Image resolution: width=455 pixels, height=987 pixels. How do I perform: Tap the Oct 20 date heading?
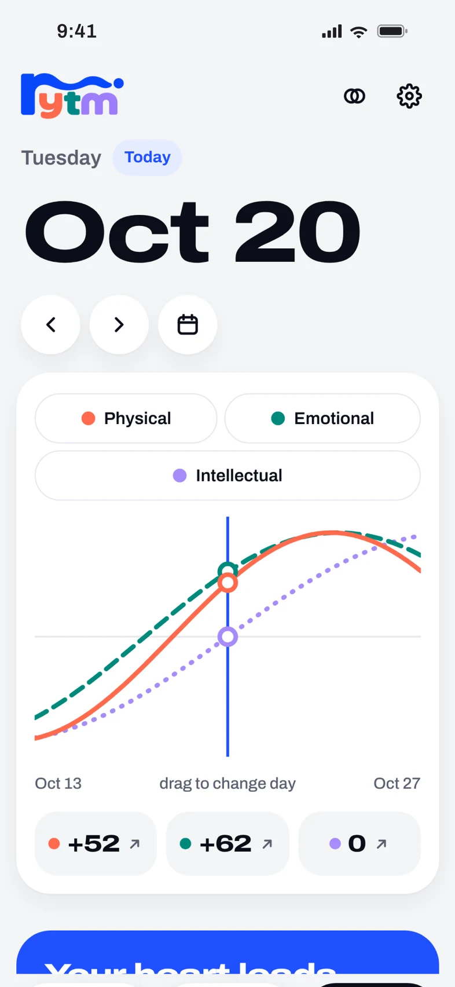click(192, 232)
